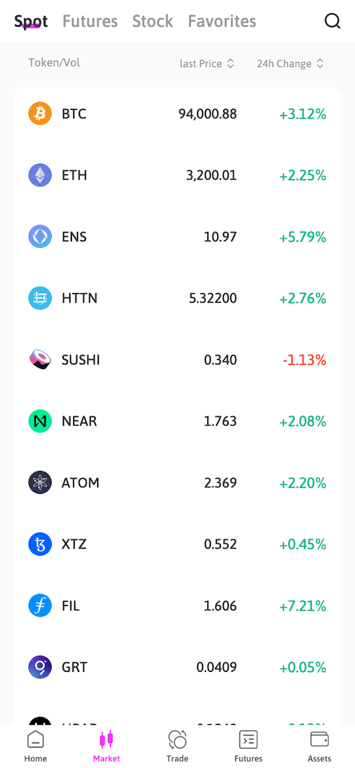Tap the SUSHI token icon
The width and height of the screenshot is (355, 768).
(x=40, y=359)
